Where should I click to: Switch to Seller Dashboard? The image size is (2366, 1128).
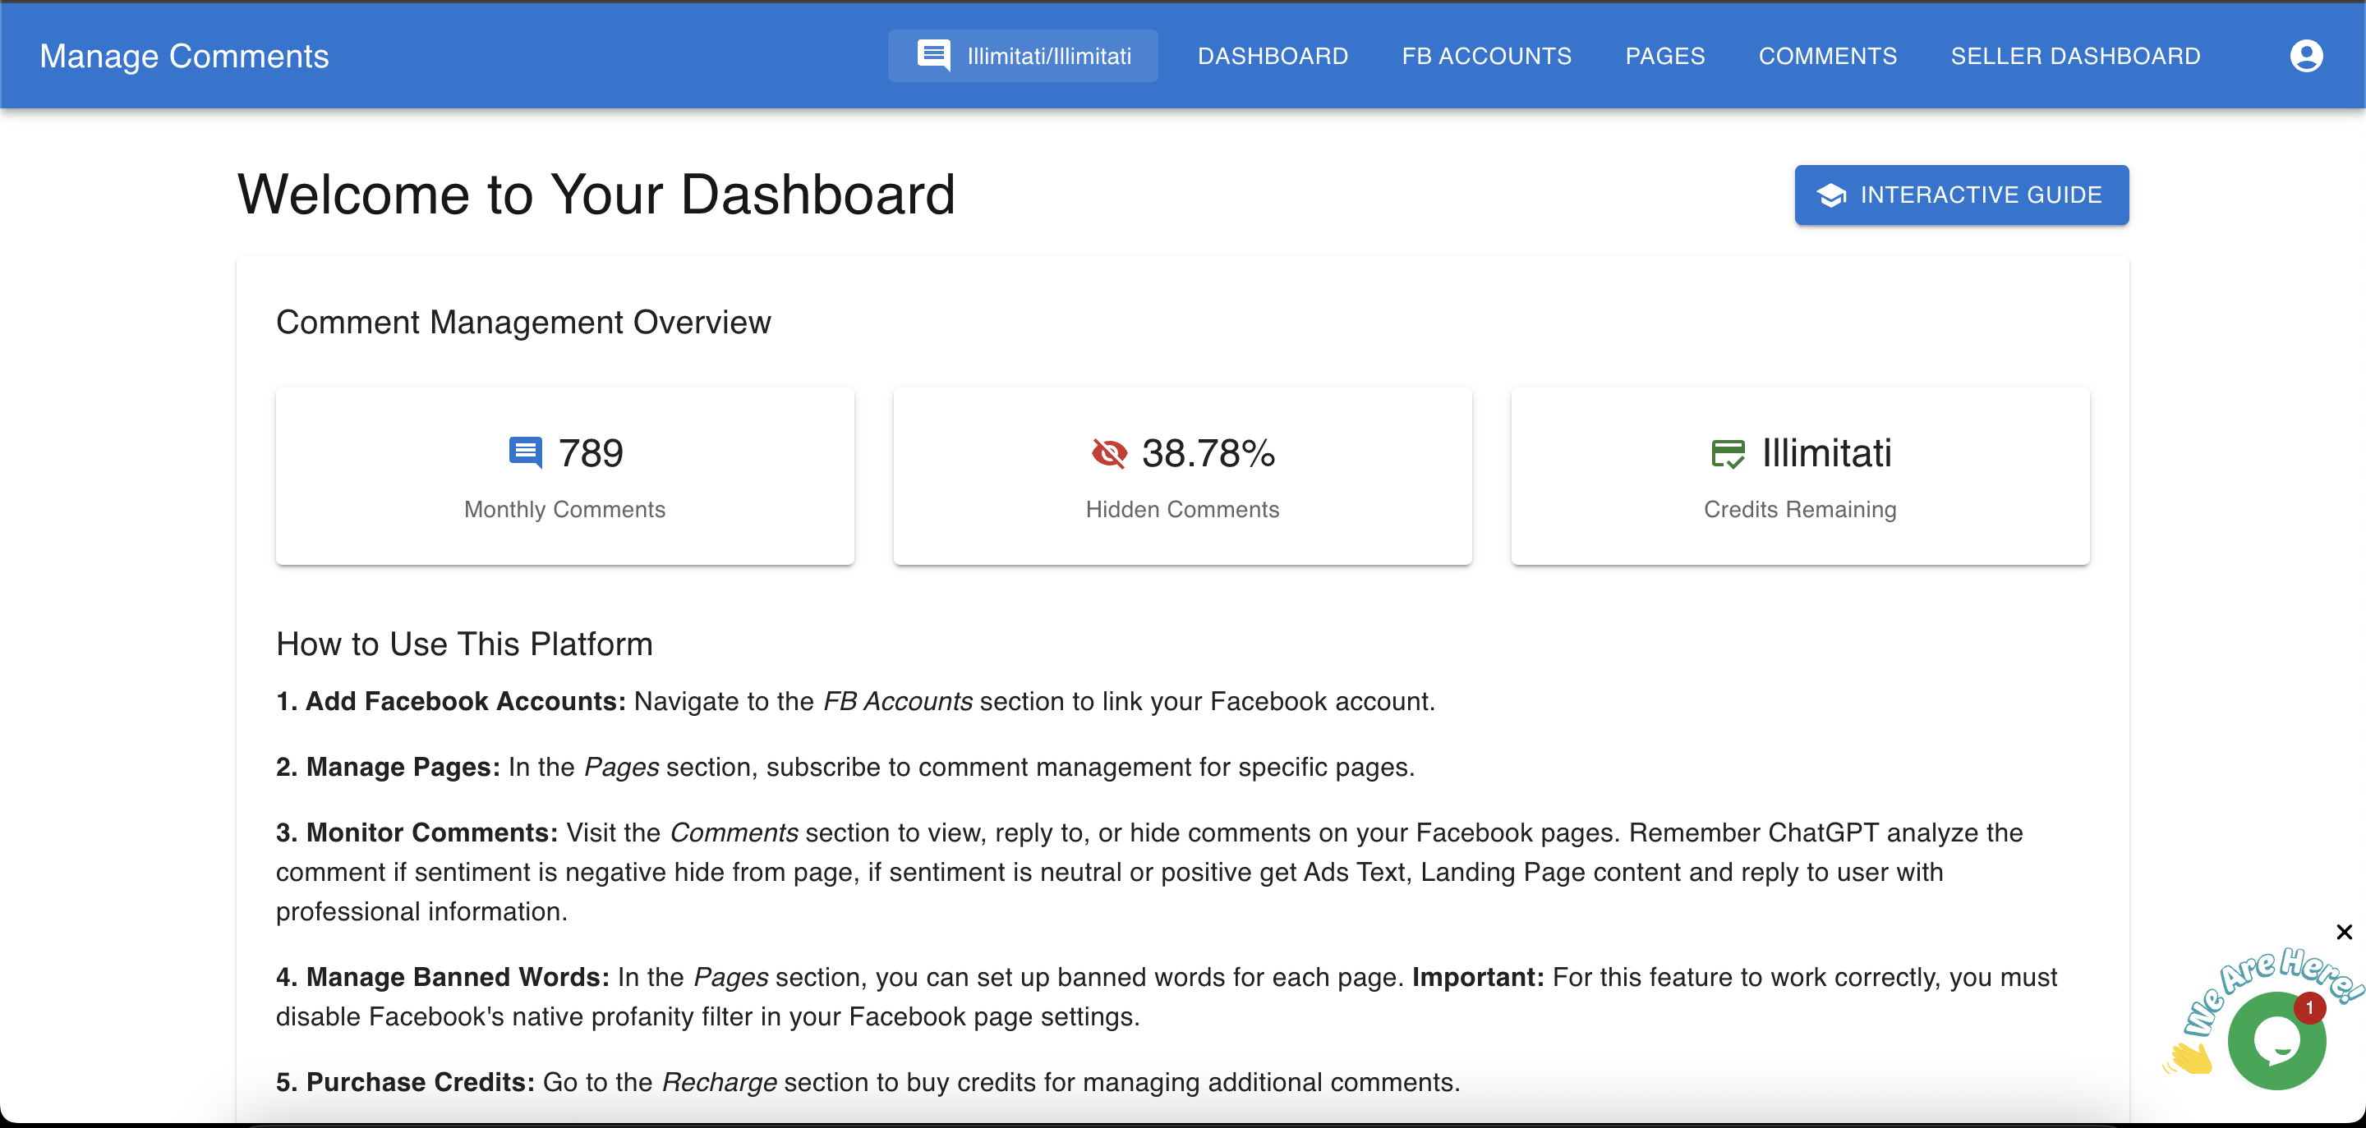coord(2075,56)
